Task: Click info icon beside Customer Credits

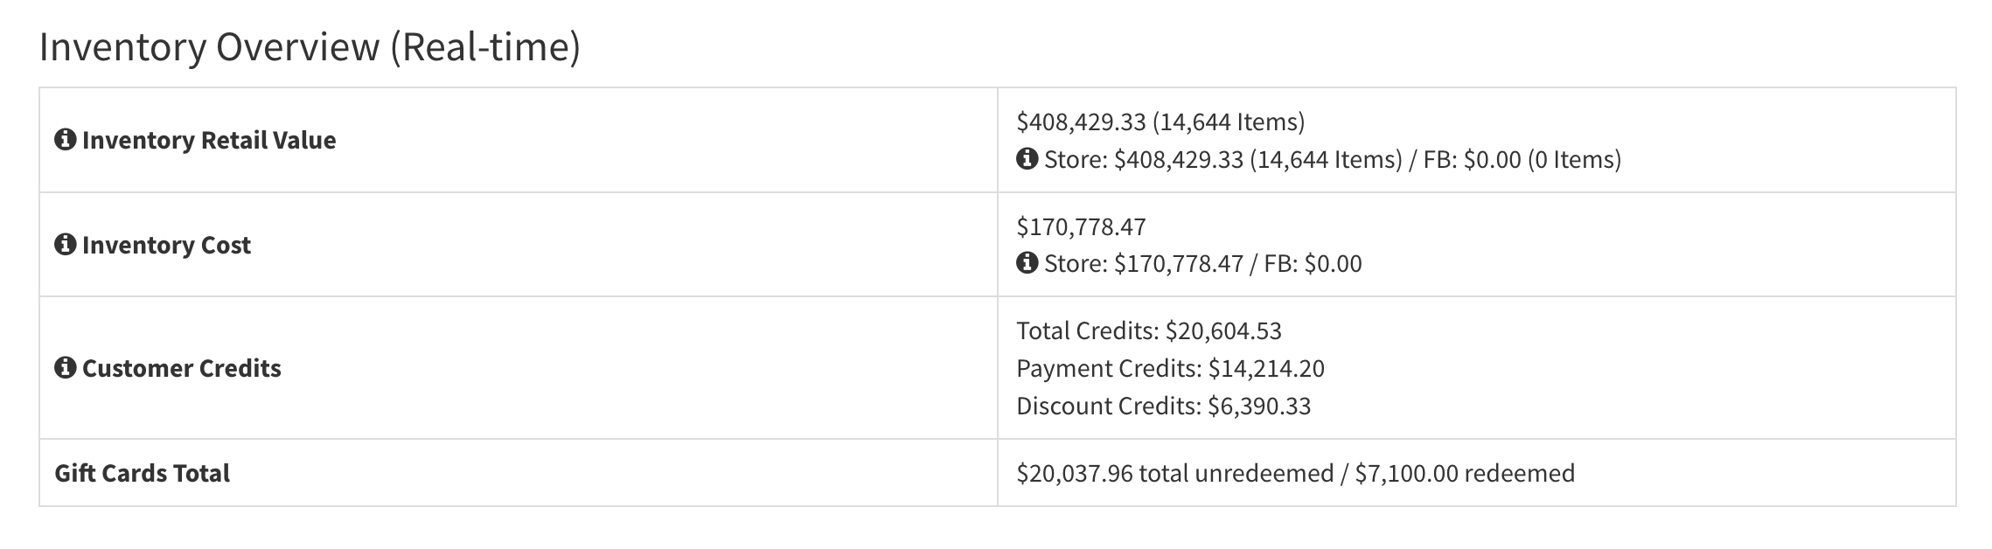Action: (65, 368)
